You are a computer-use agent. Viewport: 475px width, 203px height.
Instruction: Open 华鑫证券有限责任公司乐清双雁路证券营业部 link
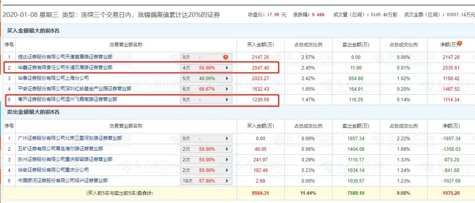click(65, 68)
